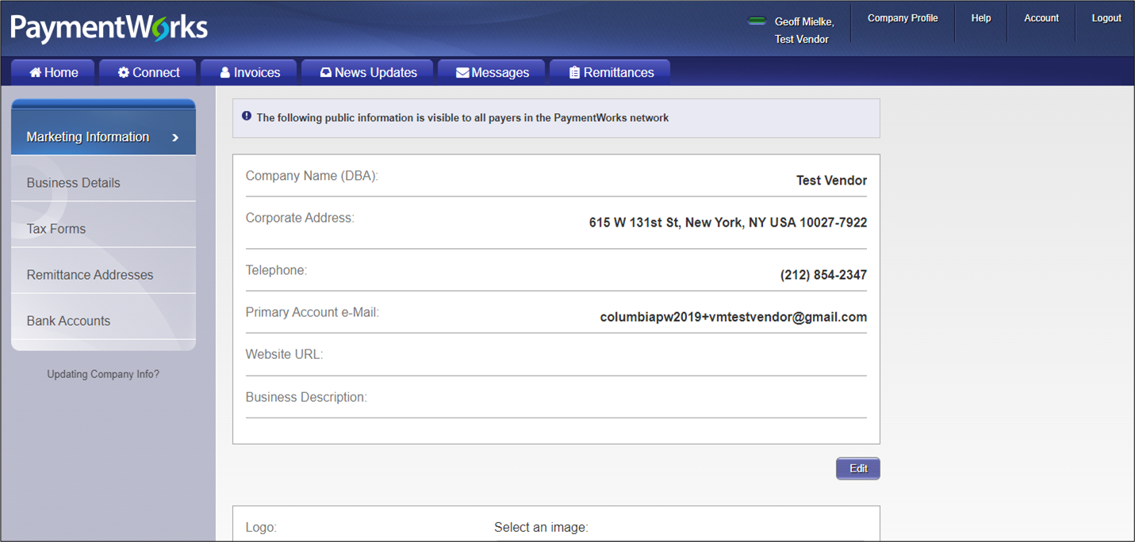Open Company Profile from top bar
This screenshot has height=542, width=1135.
(x=903, y=18)
